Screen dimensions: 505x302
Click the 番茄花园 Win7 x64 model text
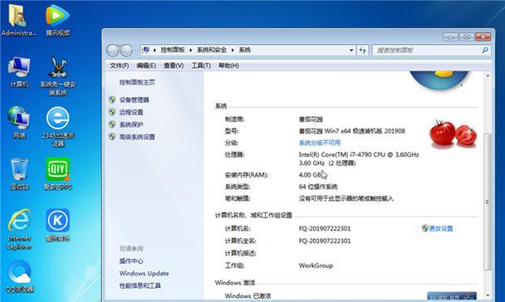(x=352, y=131)
